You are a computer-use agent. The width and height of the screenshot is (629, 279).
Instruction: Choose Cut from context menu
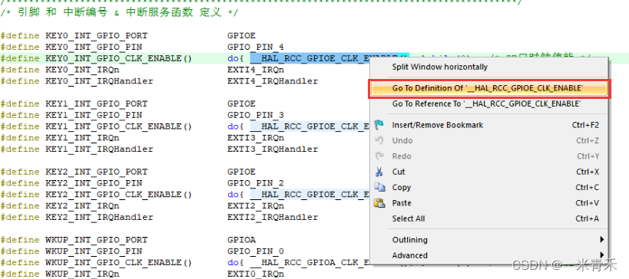point(488,172)
